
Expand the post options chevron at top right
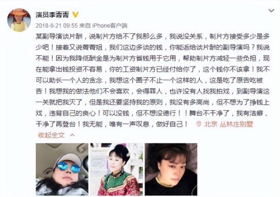pos(271,11)
